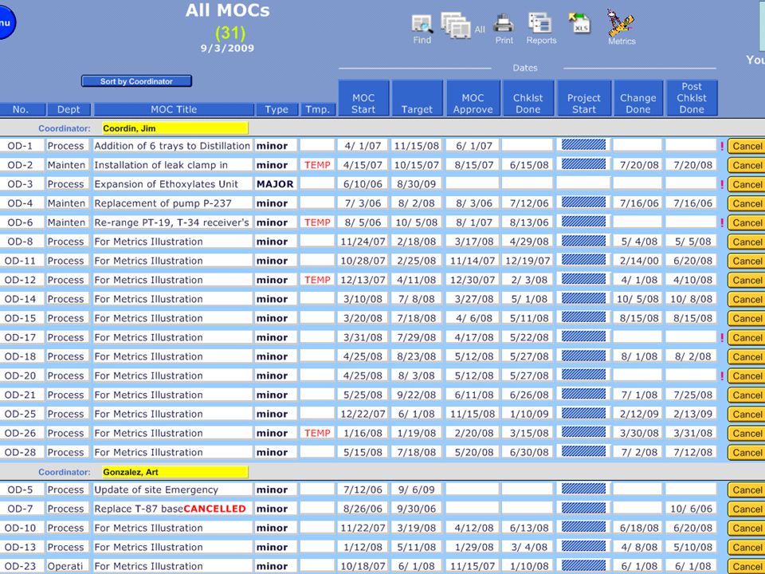Click MOC Approve date 12/30/07
The image size is (765, 574).
tap(473, 280)
